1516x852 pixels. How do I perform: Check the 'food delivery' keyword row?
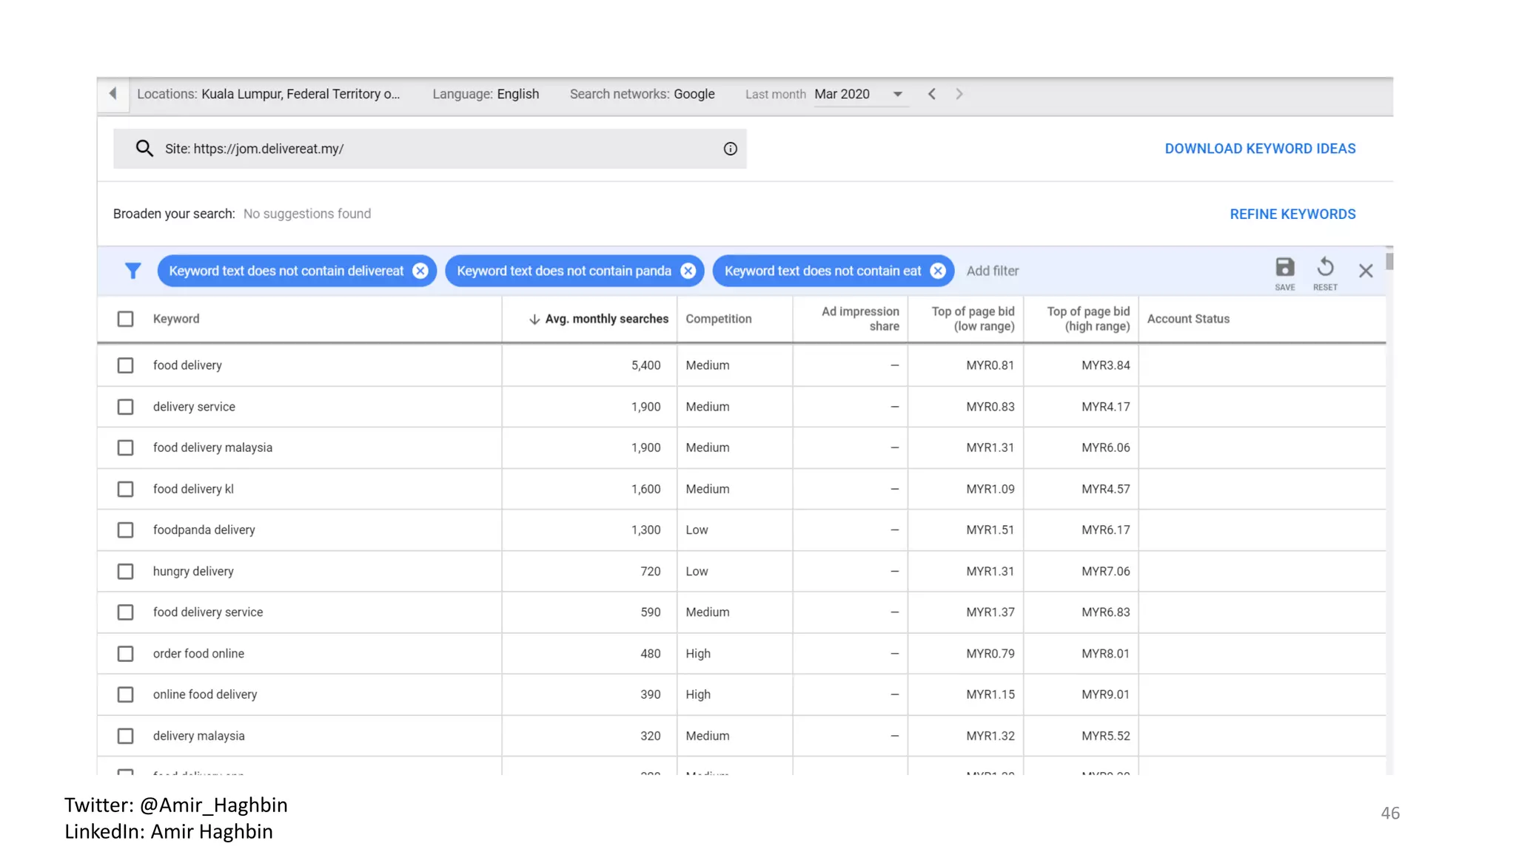tap(125, 365)
